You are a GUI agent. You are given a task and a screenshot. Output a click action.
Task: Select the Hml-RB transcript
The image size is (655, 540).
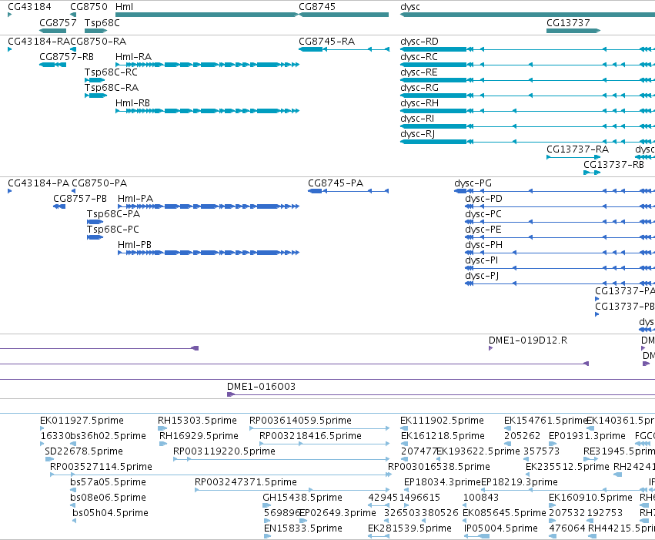tap(207, 111)
